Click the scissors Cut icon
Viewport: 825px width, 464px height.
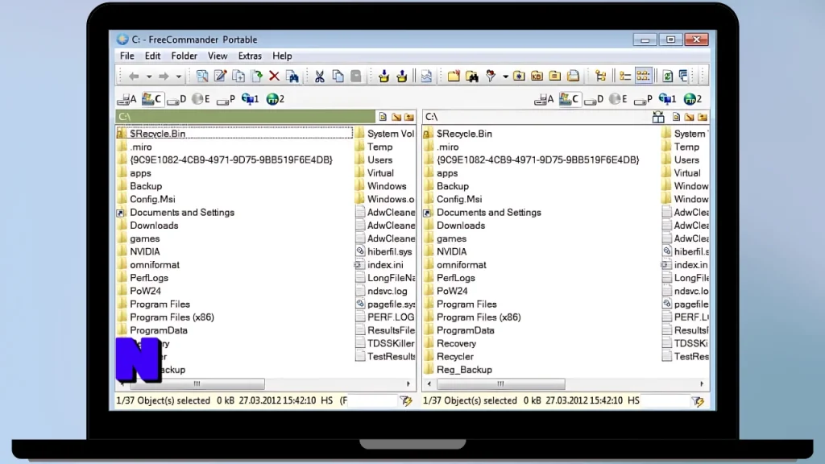319,77
